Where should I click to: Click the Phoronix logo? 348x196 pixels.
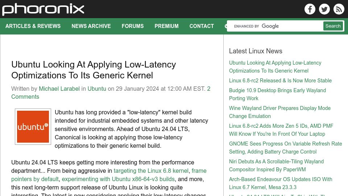coord(43,9)
